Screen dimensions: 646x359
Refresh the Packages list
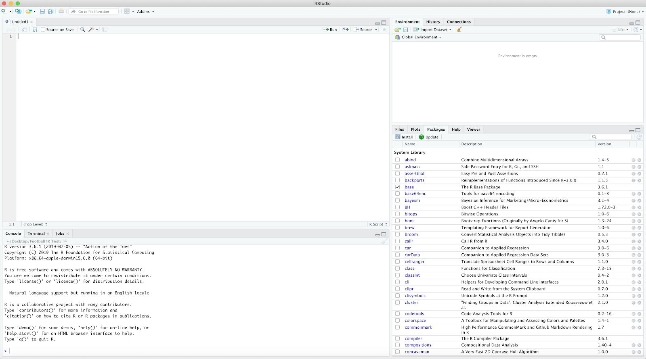[x=639, y=137]
